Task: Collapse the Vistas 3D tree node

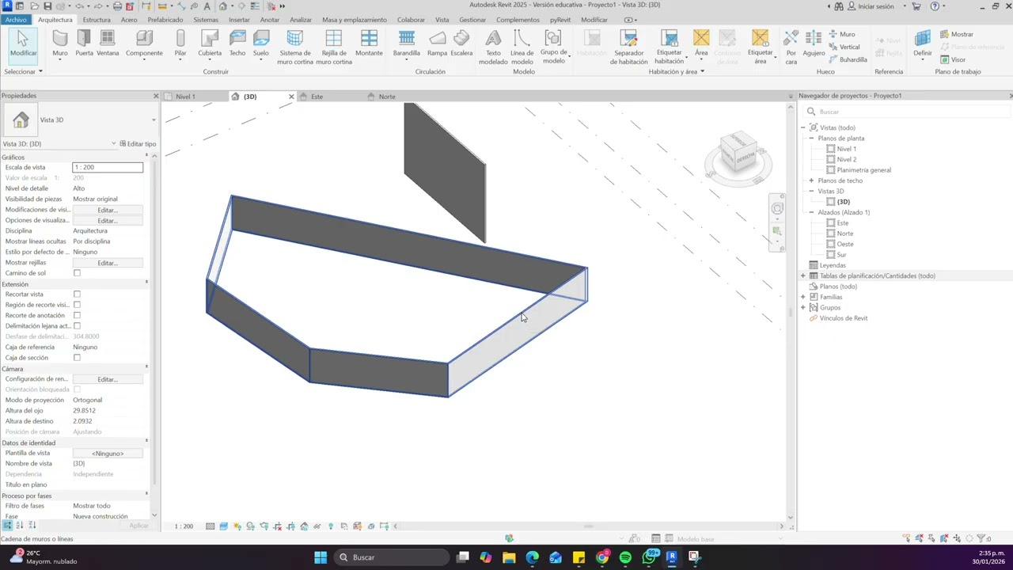Action: point(811,191)
